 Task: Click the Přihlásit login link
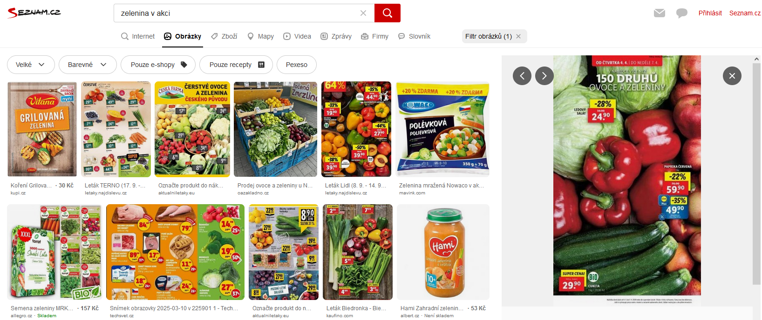[x=710, y=13]
